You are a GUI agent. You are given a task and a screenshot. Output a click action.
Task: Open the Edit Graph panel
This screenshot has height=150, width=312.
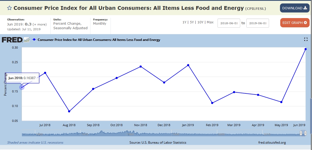pyautogui.click(x=295, y=23)
